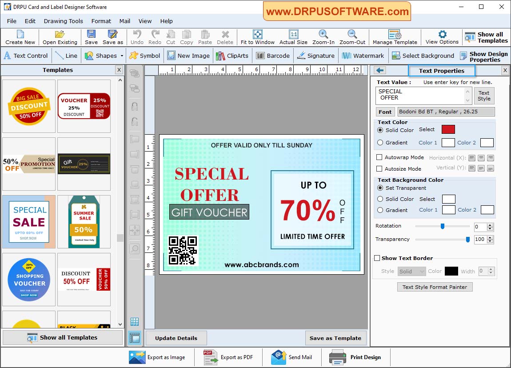Fit the design to window
511x368 pixels.
tap(257, 37)
